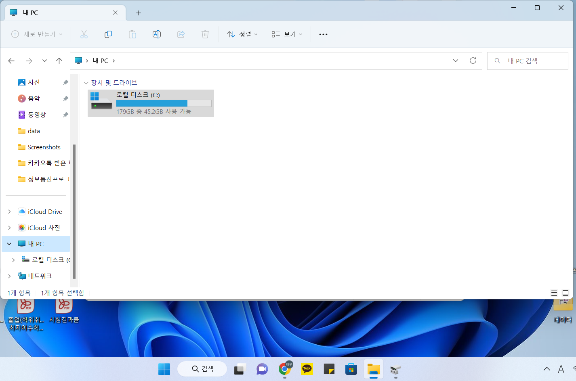The image size is (576, 381).
Task: Open recent locations chevron beside forward arrow
Action: coord(44,61)
